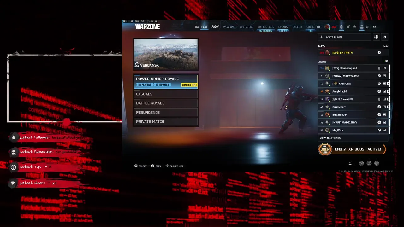
Task: Select PRIVATE MATCH mode
Action: (166, 121)
